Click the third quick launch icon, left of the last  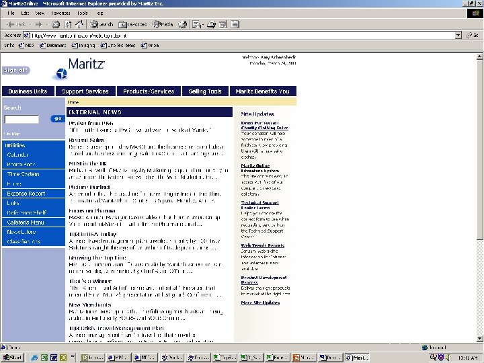[x=54, y=358]
